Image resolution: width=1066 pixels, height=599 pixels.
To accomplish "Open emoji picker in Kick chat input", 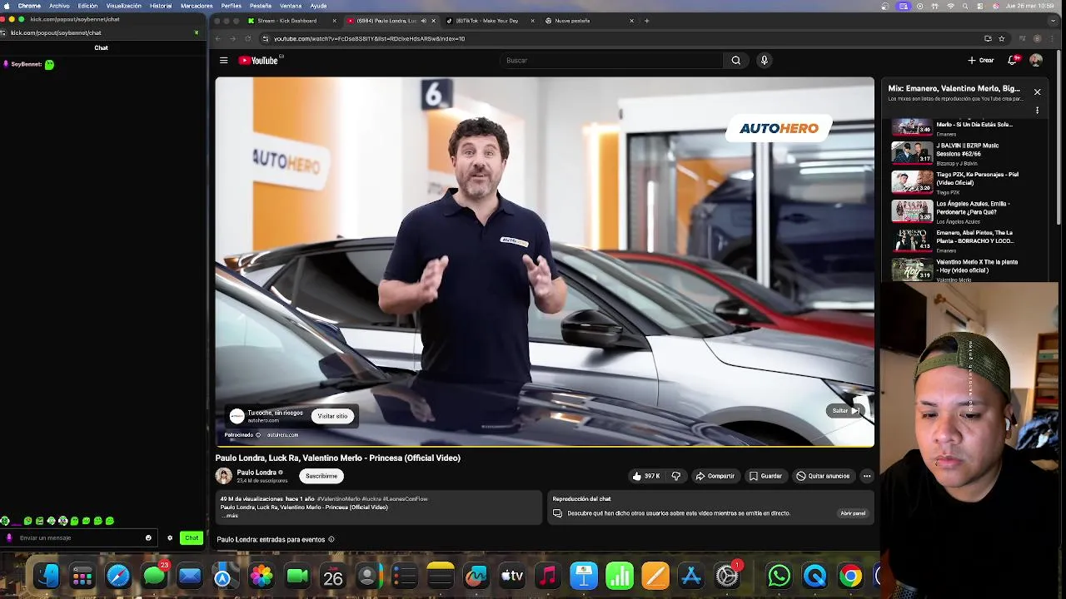I will 148,537.
